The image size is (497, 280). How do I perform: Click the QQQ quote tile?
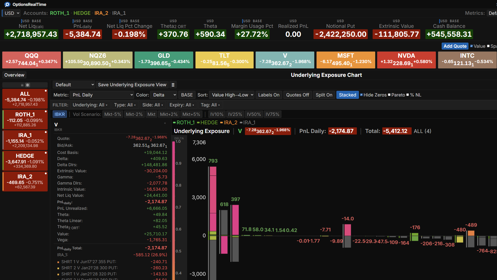[32, 60]
